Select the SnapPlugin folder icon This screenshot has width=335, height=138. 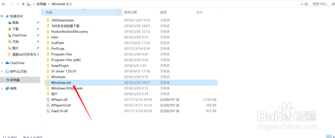point(48,65)
